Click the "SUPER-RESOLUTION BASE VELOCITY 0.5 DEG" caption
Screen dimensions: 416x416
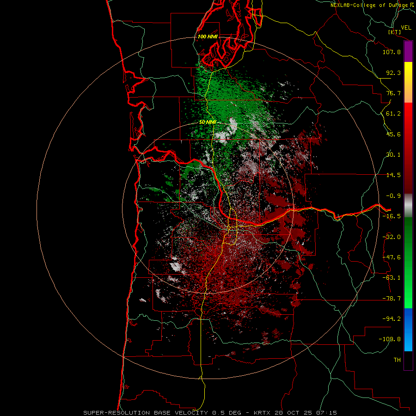[x=162, y=413]
